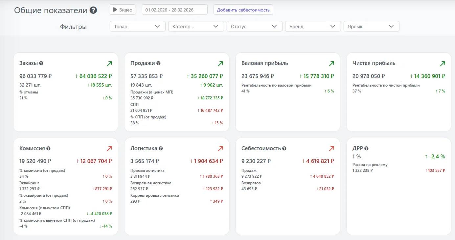Click the Рентабельность по чистой прибыли label
The image size is (455, 240).
[386, 85]
